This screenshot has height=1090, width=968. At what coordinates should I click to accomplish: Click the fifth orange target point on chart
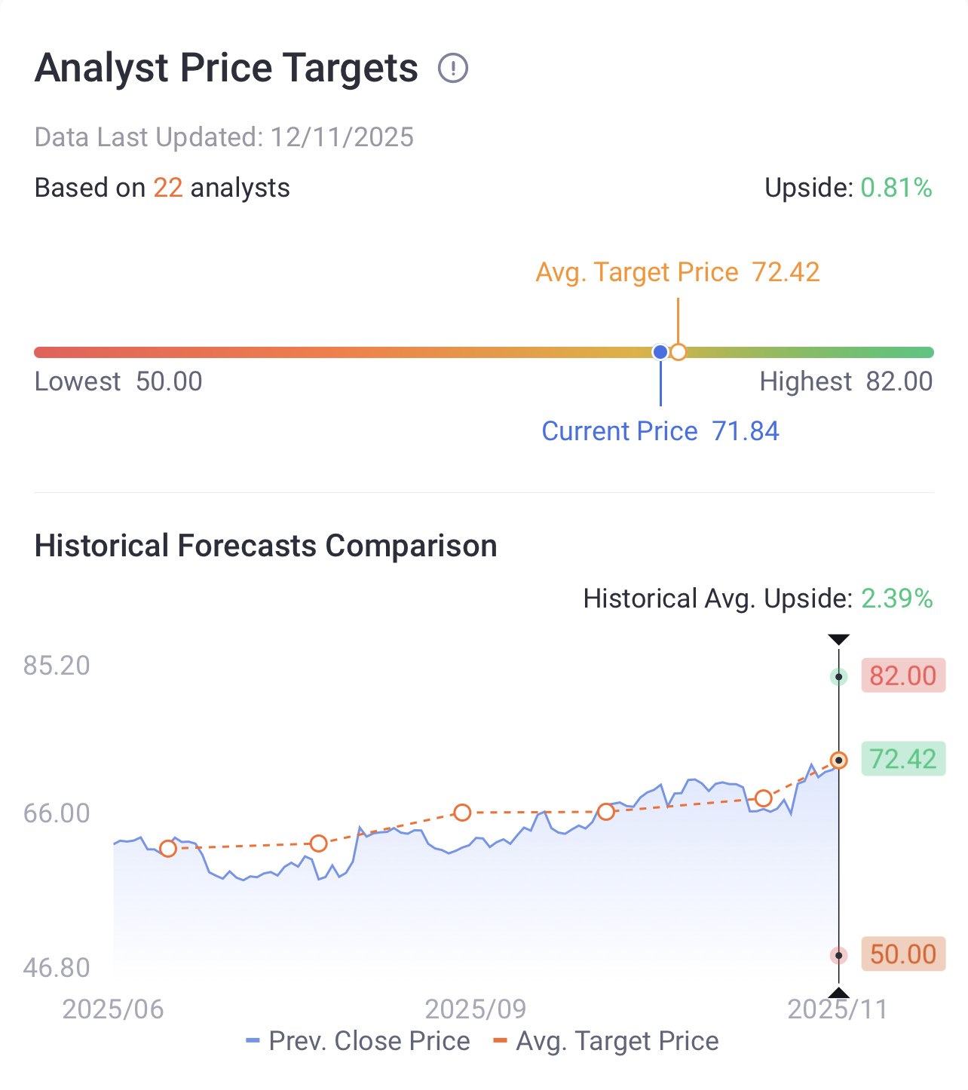click(763, 798)
